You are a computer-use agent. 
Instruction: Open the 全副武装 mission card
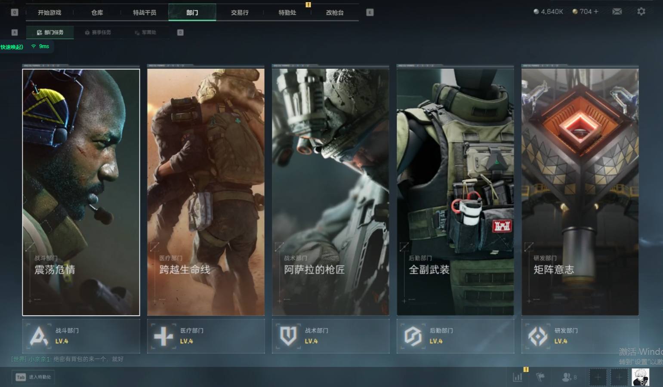click(455, 192)
